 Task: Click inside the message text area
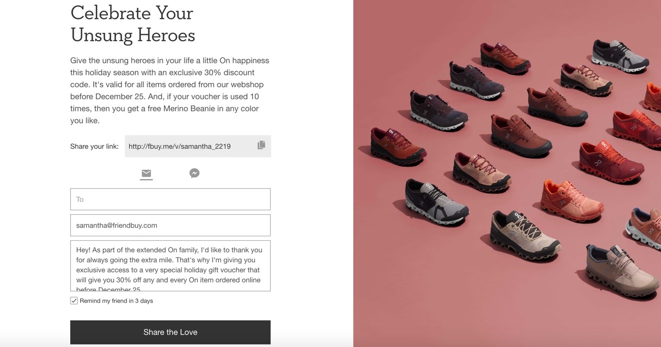(x=170, y=266)
